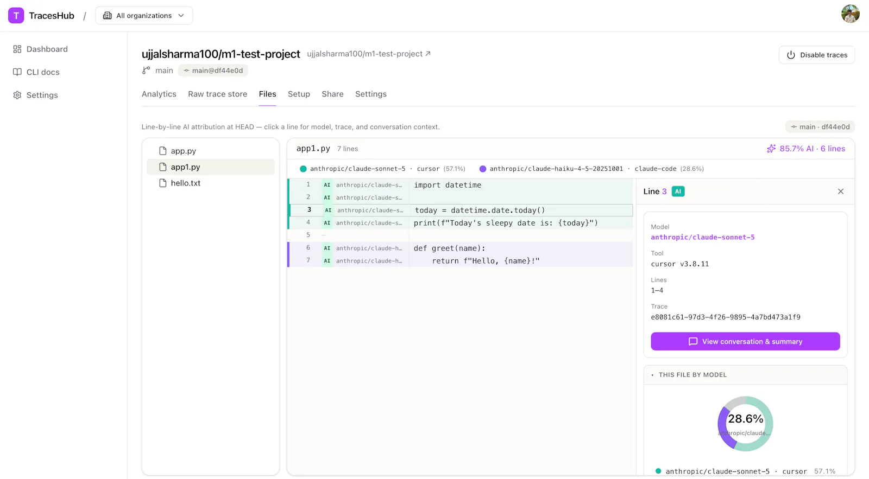Open the sidebar Settings gear
869x479 pixels.
(x=17, y=95)
